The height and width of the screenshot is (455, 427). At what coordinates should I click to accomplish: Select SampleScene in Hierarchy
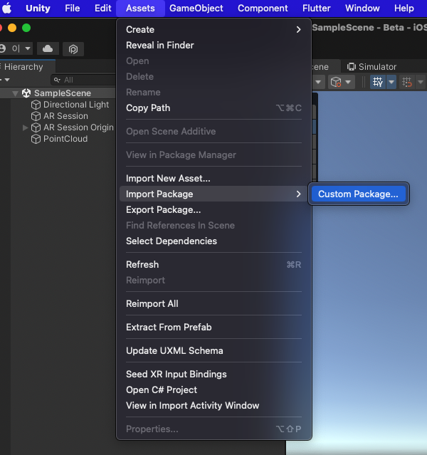point(63,93)
